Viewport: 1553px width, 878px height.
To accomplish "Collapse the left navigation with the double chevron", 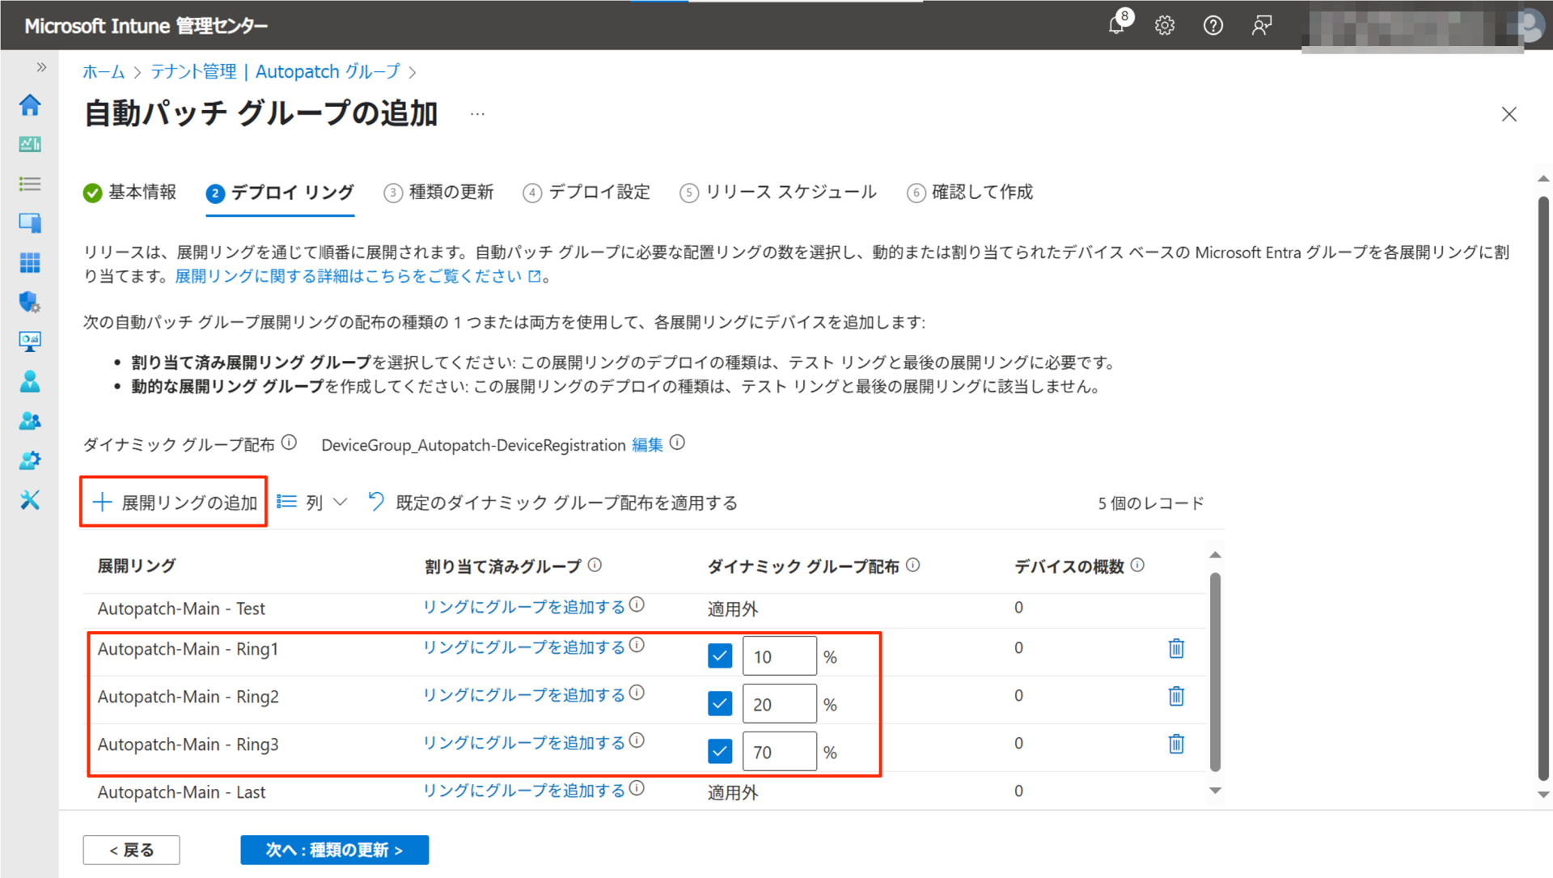I will point(41,67).
